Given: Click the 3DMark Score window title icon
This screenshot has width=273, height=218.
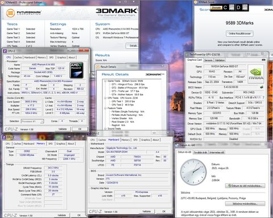Looking at the screenshot, I should [x=196, y=2].
